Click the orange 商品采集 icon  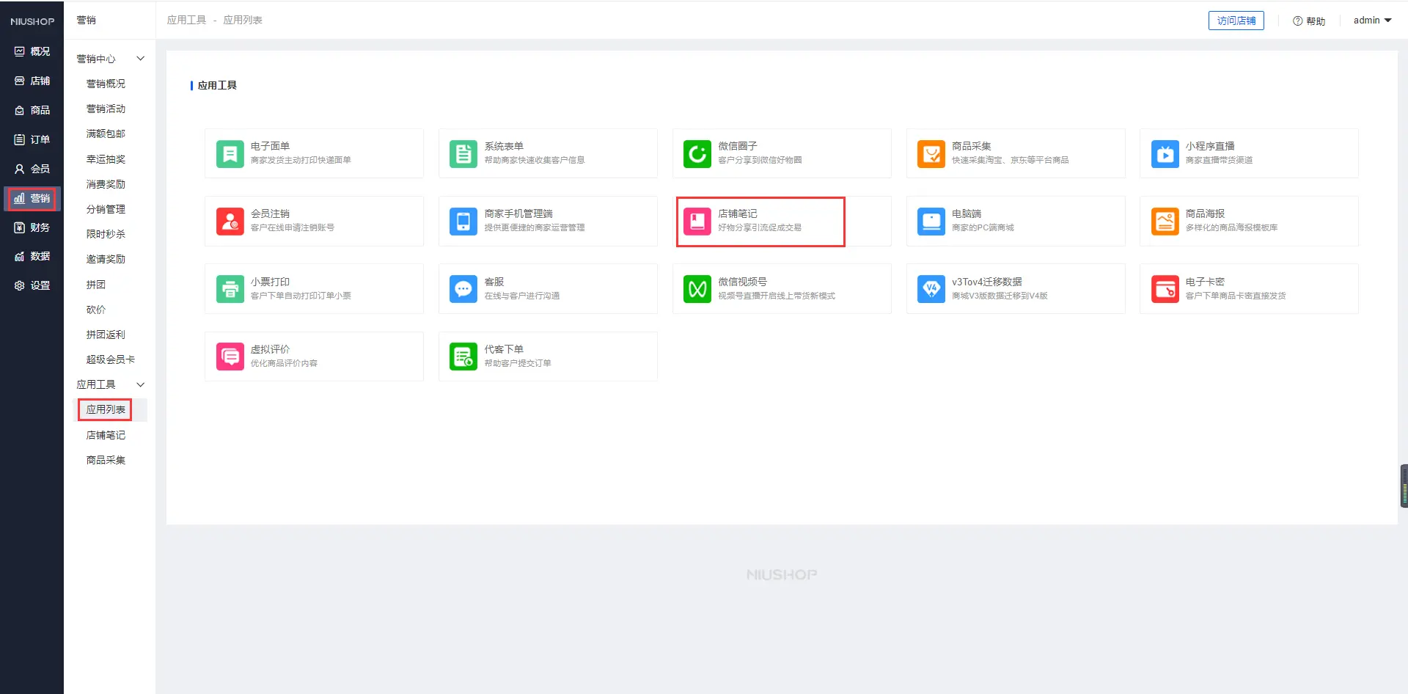tap(931, 154)
